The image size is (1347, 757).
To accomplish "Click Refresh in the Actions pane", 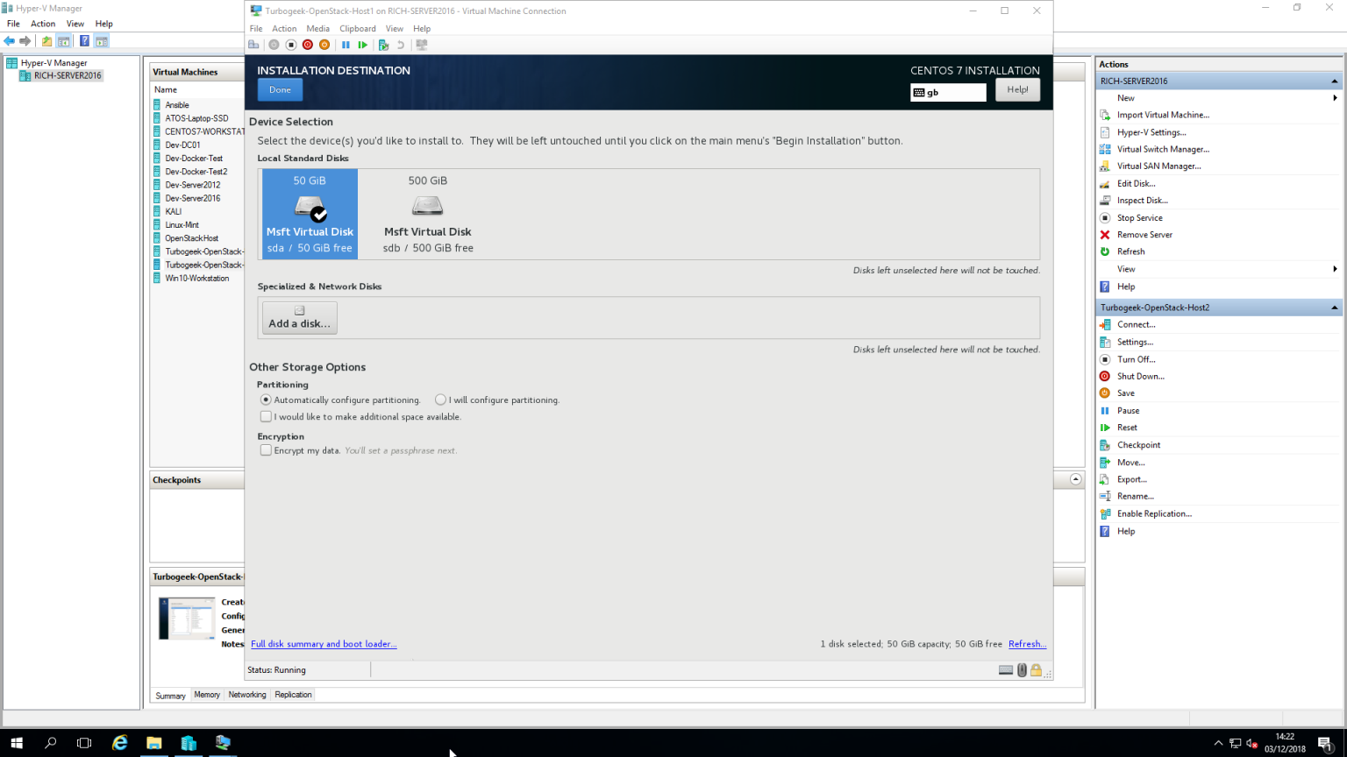I will 1130,251.
